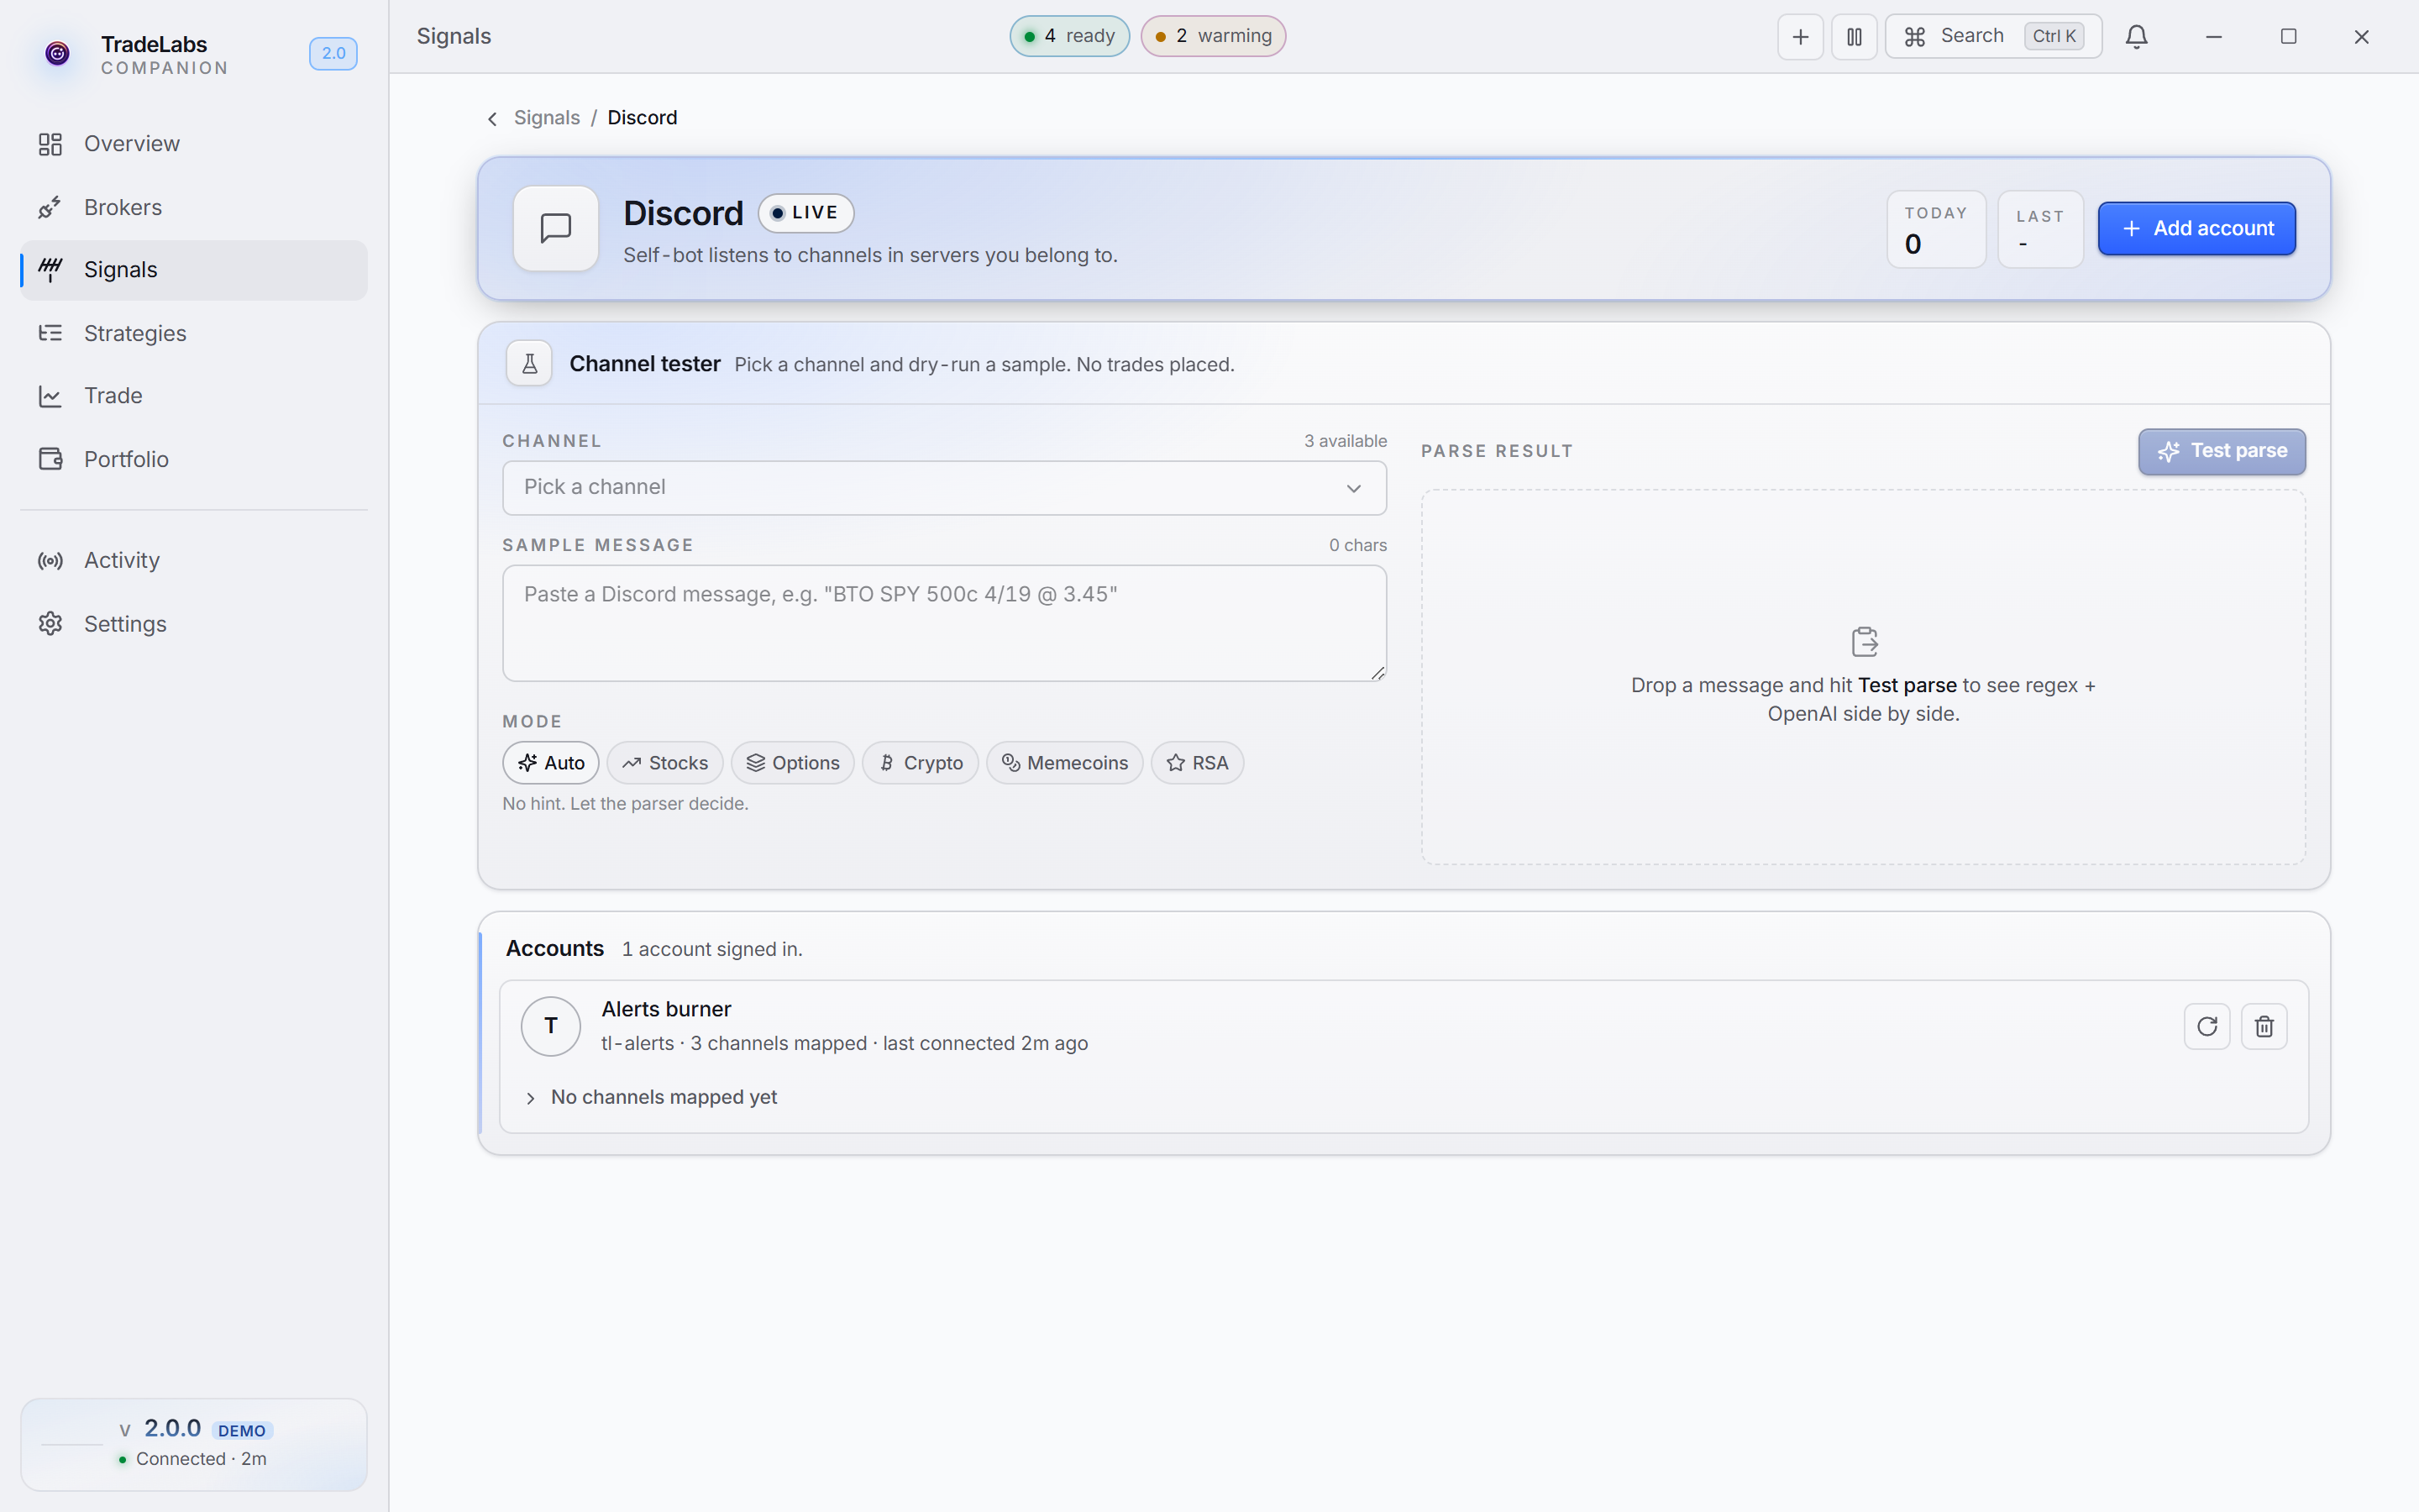Click the Test parse button
This screenshot has width=2419, height=1512.
[2221, 452]
